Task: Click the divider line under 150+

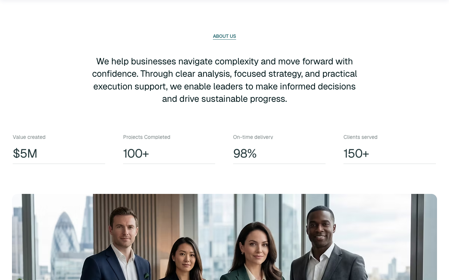Action: click(390, 164)
